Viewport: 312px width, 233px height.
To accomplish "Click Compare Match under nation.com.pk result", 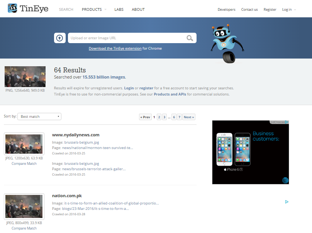I will [x=24, y=228].
